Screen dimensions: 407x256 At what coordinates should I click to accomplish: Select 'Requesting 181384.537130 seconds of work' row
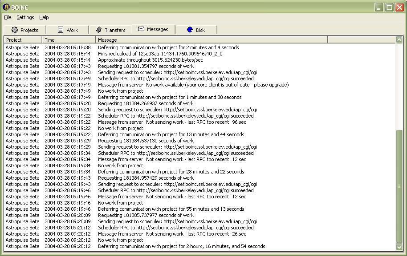click(146, 141)
